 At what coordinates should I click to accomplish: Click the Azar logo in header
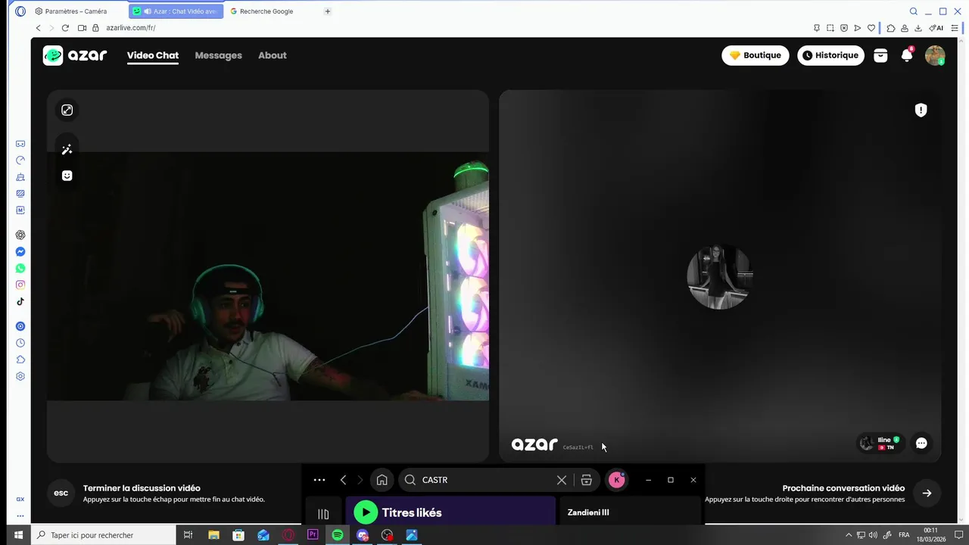pos(75,55)
